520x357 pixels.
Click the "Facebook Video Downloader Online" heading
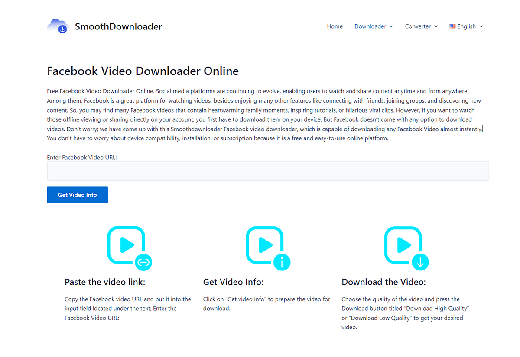[143, 71]
